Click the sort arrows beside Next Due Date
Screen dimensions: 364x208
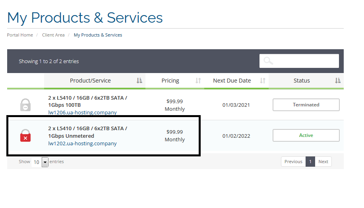coord(263,81)
